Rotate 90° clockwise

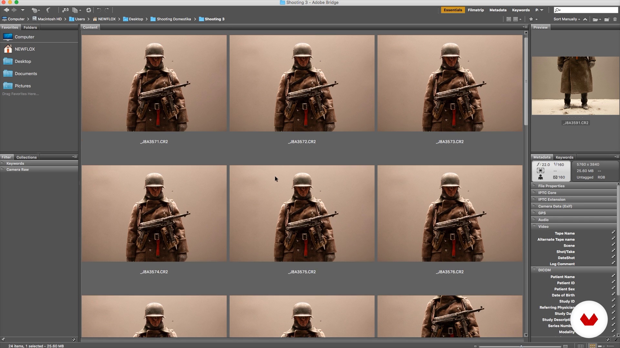click(107, 10)
